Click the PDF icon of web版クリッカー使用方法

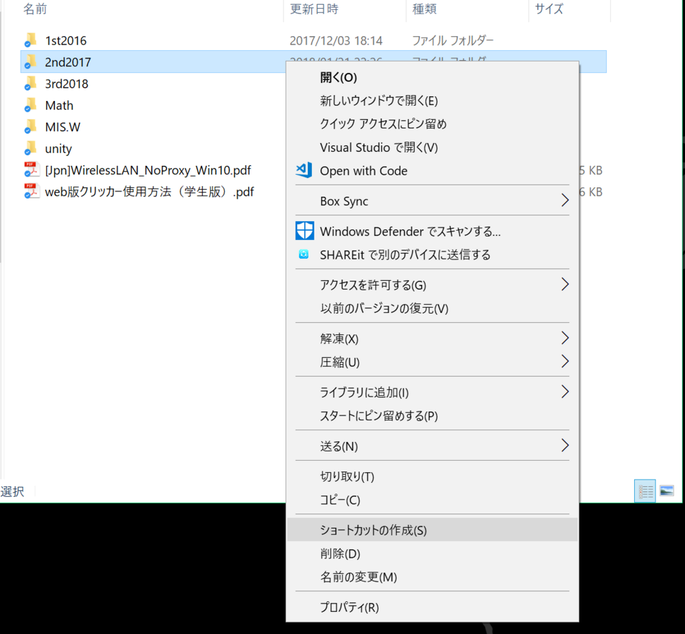31,192
